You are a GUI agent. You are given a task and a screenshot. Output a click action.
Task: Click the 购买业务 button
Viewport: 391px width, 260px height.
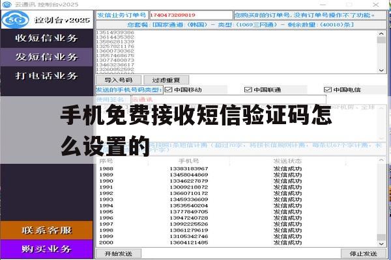(47, 249)
